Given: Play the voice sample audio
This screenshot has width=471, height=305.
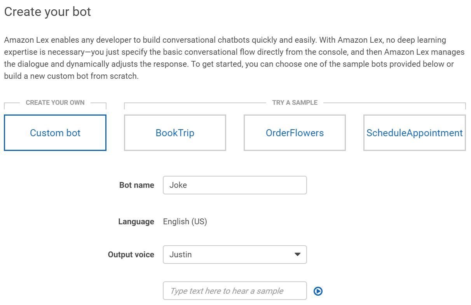Looking at the screenshot, I should [x=318, y=291].
